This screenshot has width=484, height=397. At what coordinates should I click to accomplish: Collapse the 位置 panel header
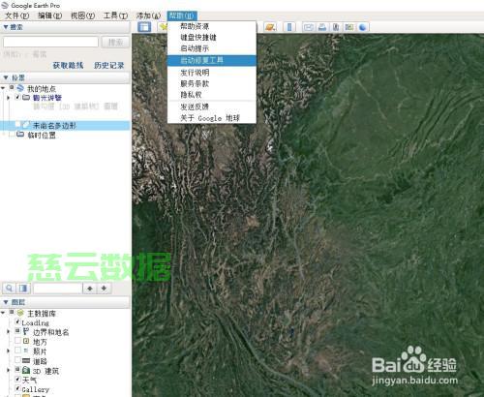click(65, 77)
